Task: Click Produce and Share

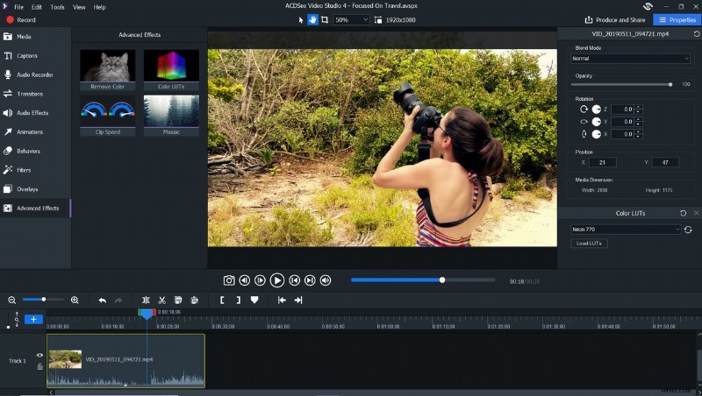Action: (615, 19)
